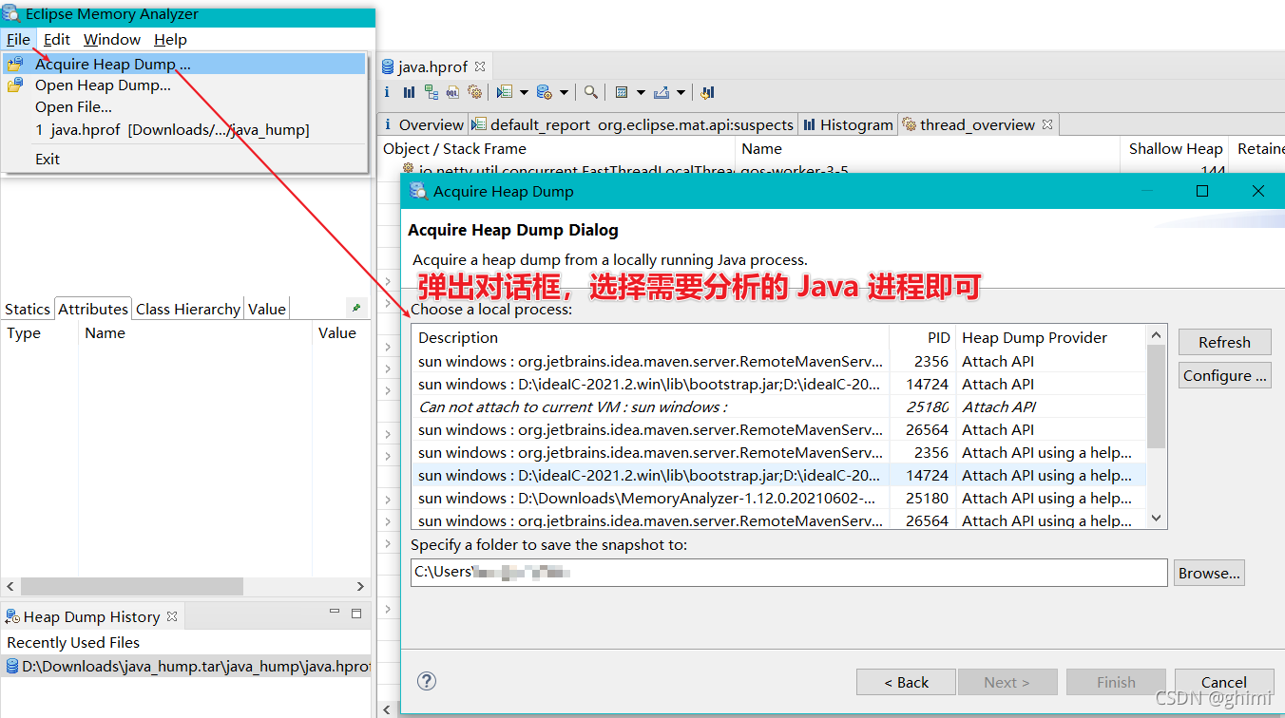The height and width of the screenshot is (718, 1285).
Task: Open the Help menu
Action: click(170, 39)
